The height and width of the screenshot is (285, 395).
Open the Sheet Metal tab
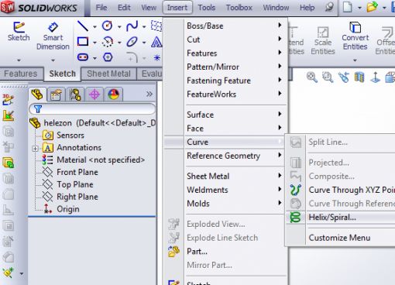108,74
